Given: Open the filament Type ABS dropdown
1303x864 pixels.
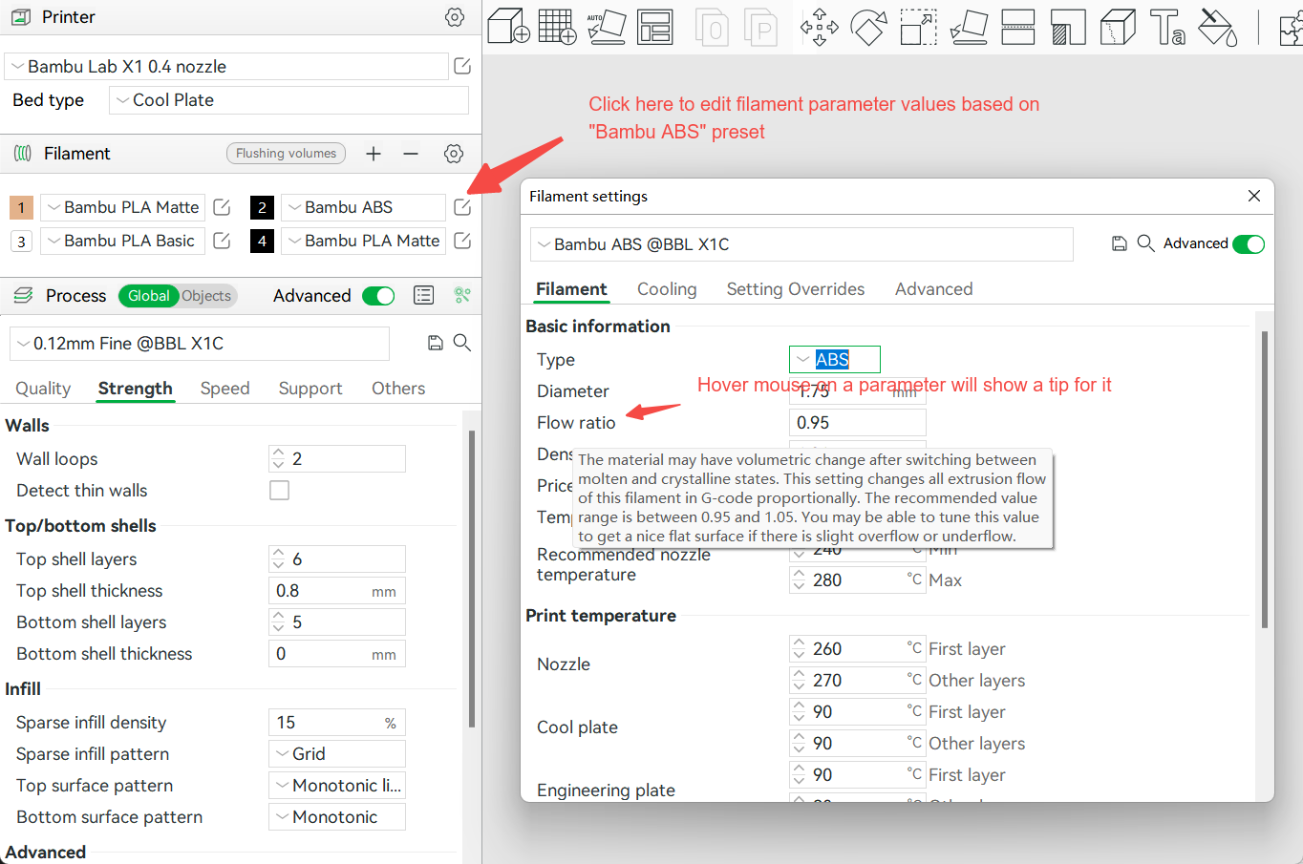Looking at the screenshot, I should [x=834, y=359].
